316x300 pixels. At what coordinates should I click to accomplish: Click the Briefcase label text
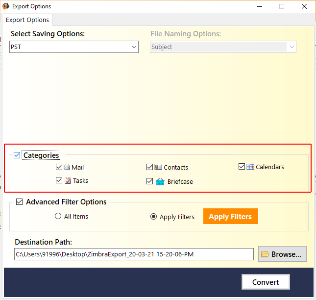180,182
